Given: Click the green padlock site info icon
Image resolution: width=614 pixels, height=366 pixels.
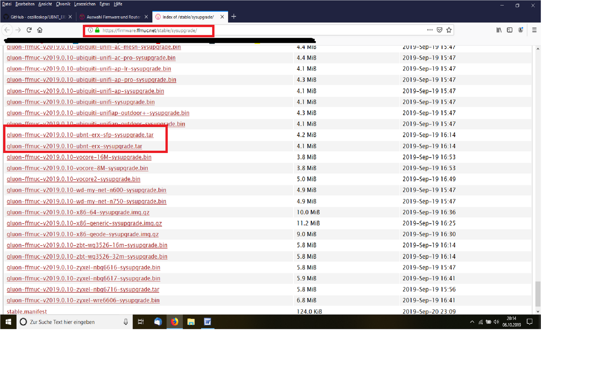Looking at the screenshot, I should click(x=97, y=30).
